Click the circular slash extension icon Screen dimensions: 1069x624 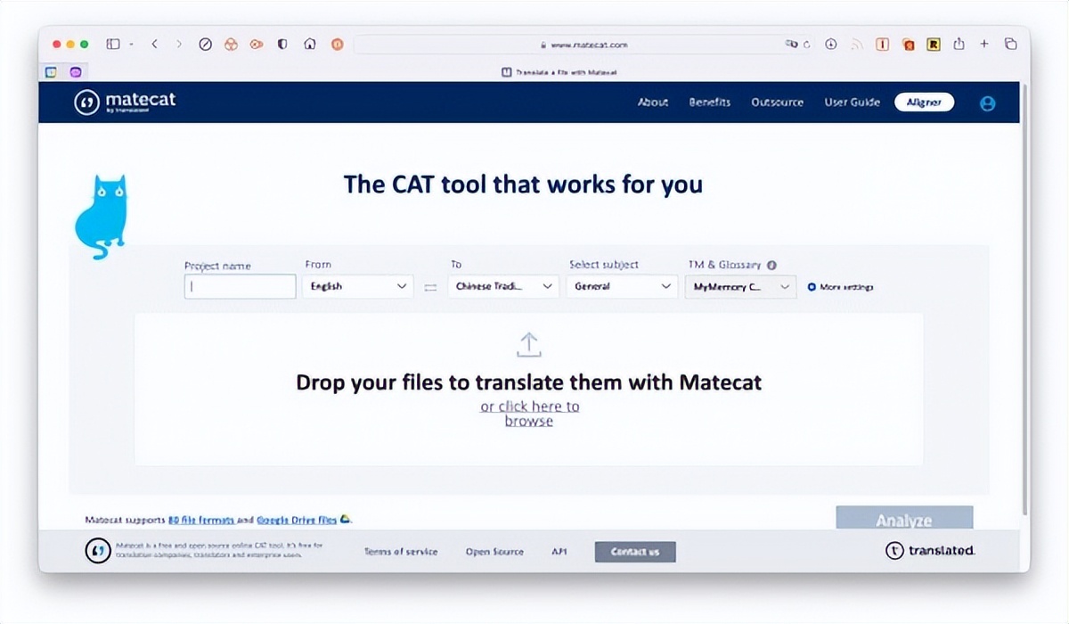205,44
